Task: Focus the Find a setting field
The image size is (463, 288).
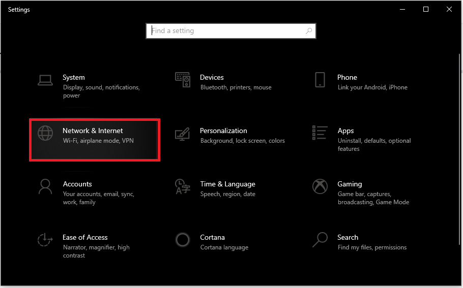Action: [231, 30]
